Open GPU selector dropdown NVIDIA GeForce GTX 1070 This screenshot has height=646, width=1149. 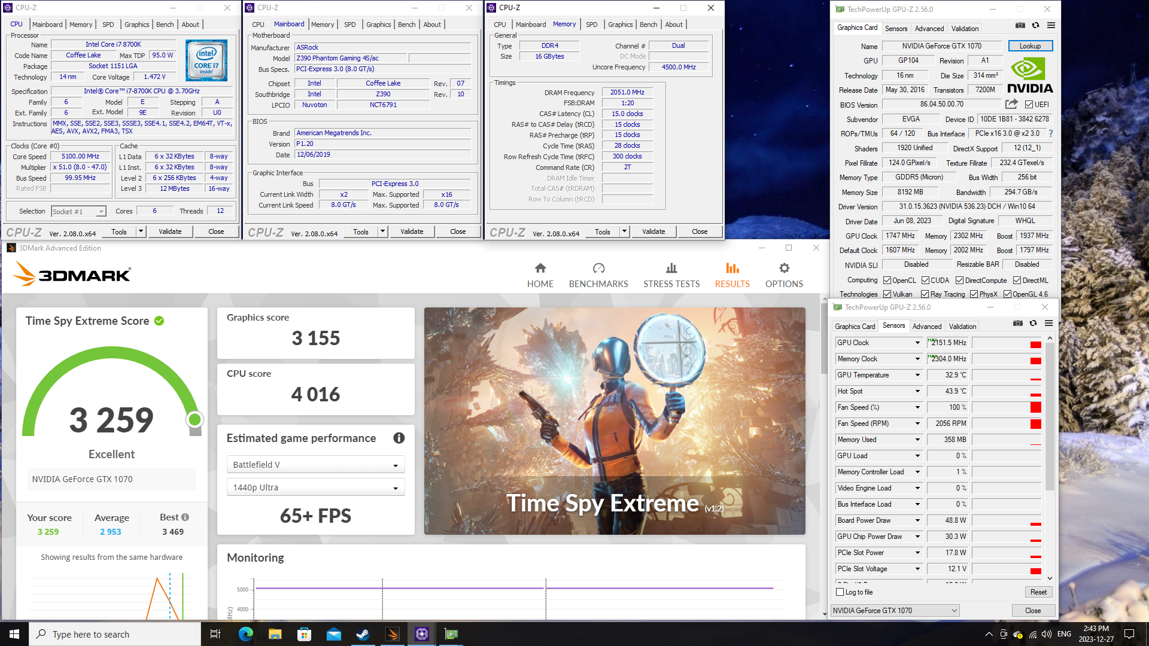[x=895, y=611]
